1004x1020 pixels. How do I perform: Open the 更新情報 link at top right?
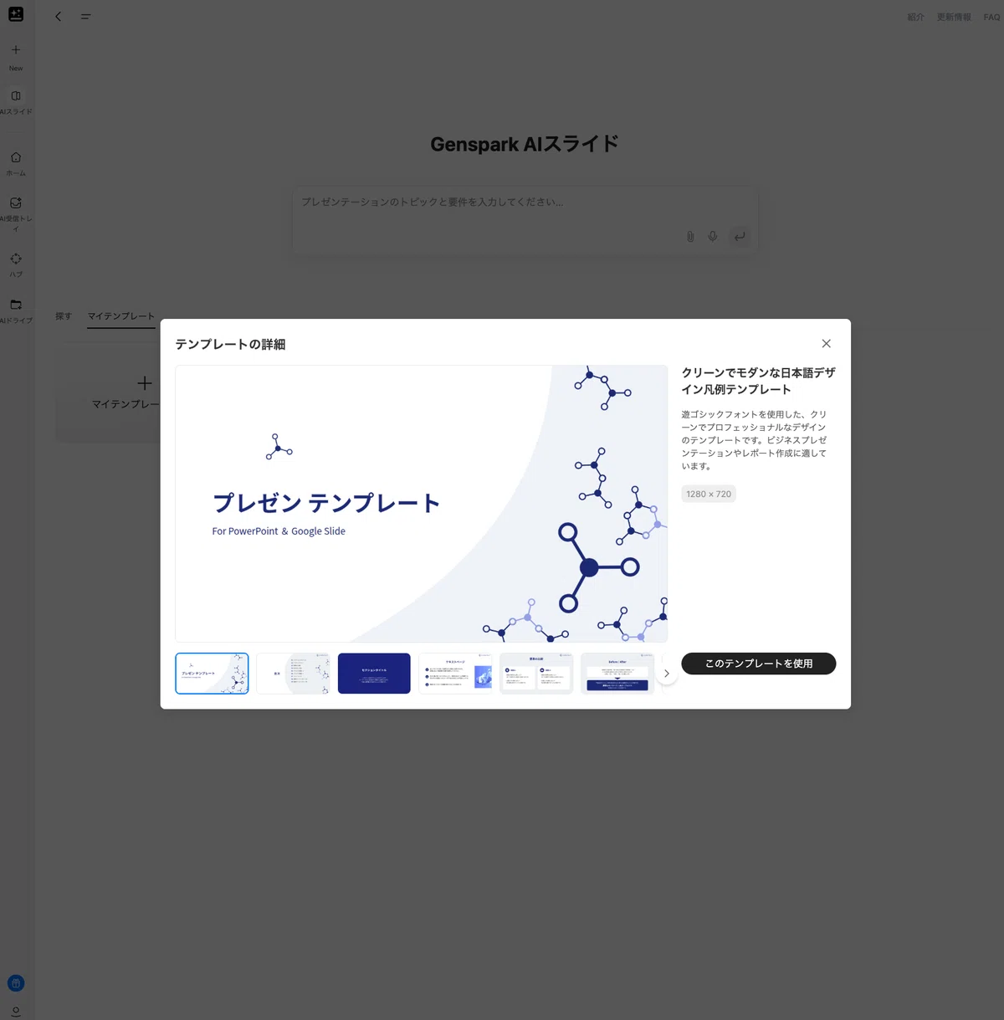954,17
